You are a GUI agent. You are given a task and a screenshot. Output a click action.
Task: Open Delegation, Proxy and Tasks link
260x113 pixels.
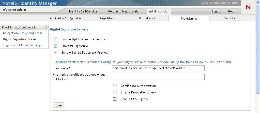pos(22,33)
